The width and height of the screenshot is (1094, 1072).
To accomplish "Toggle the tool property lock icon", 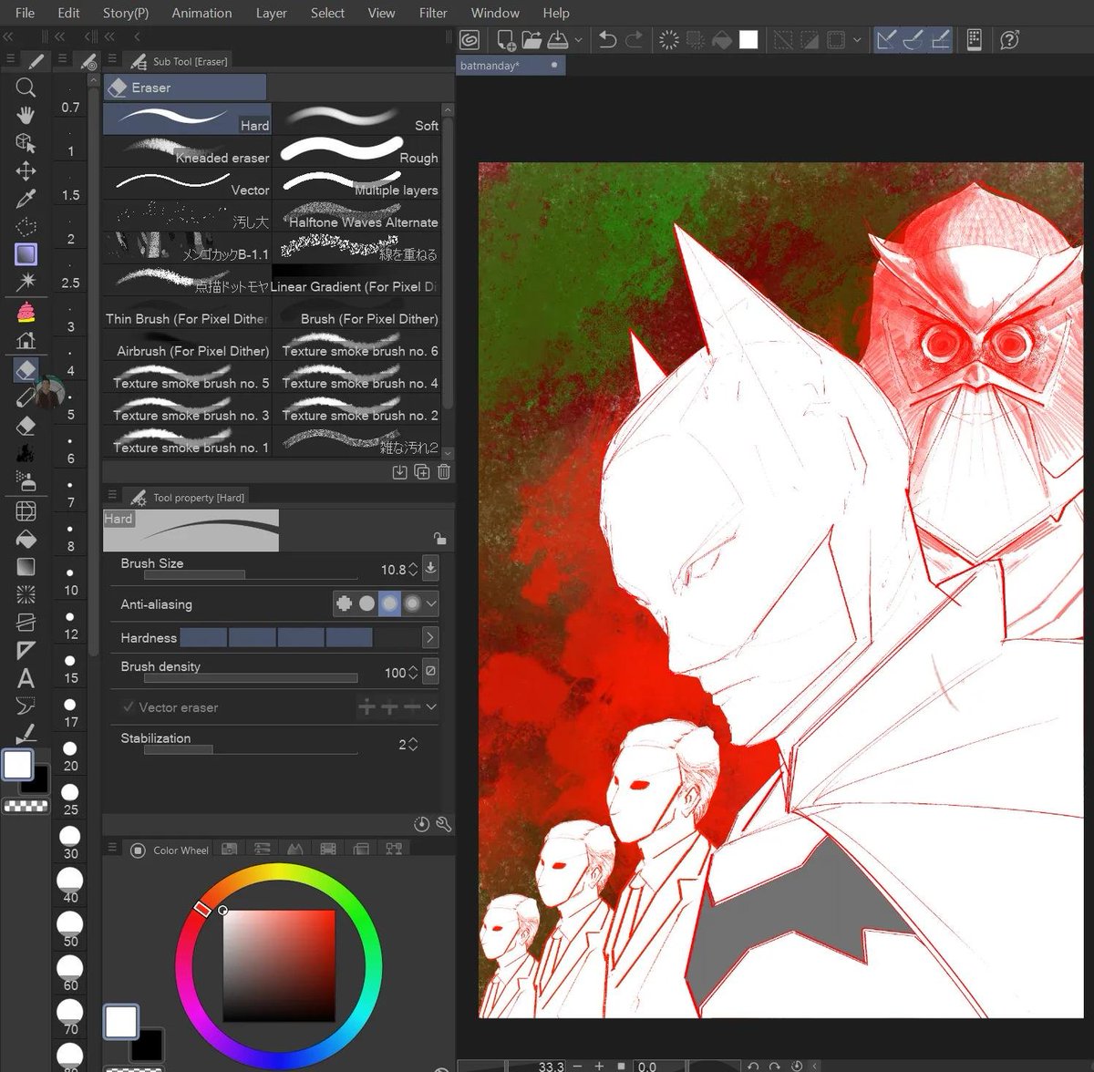I will tap(439, 539).
